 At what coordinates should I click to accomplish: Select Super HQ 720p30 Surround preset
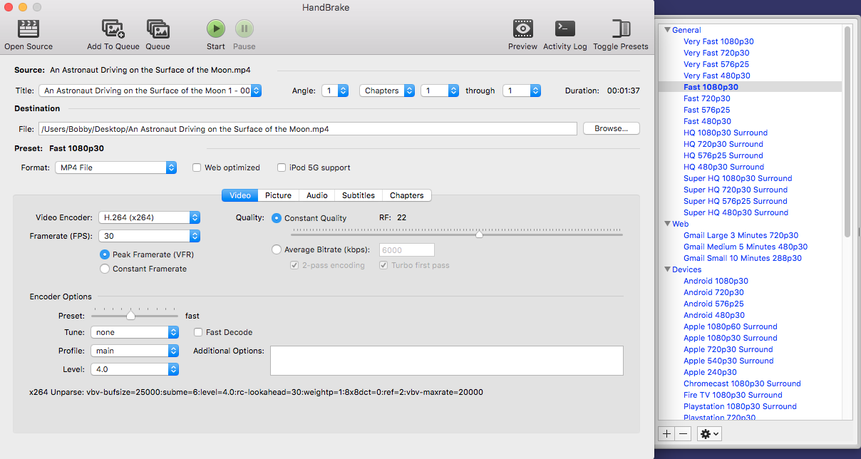pos(736,190)
